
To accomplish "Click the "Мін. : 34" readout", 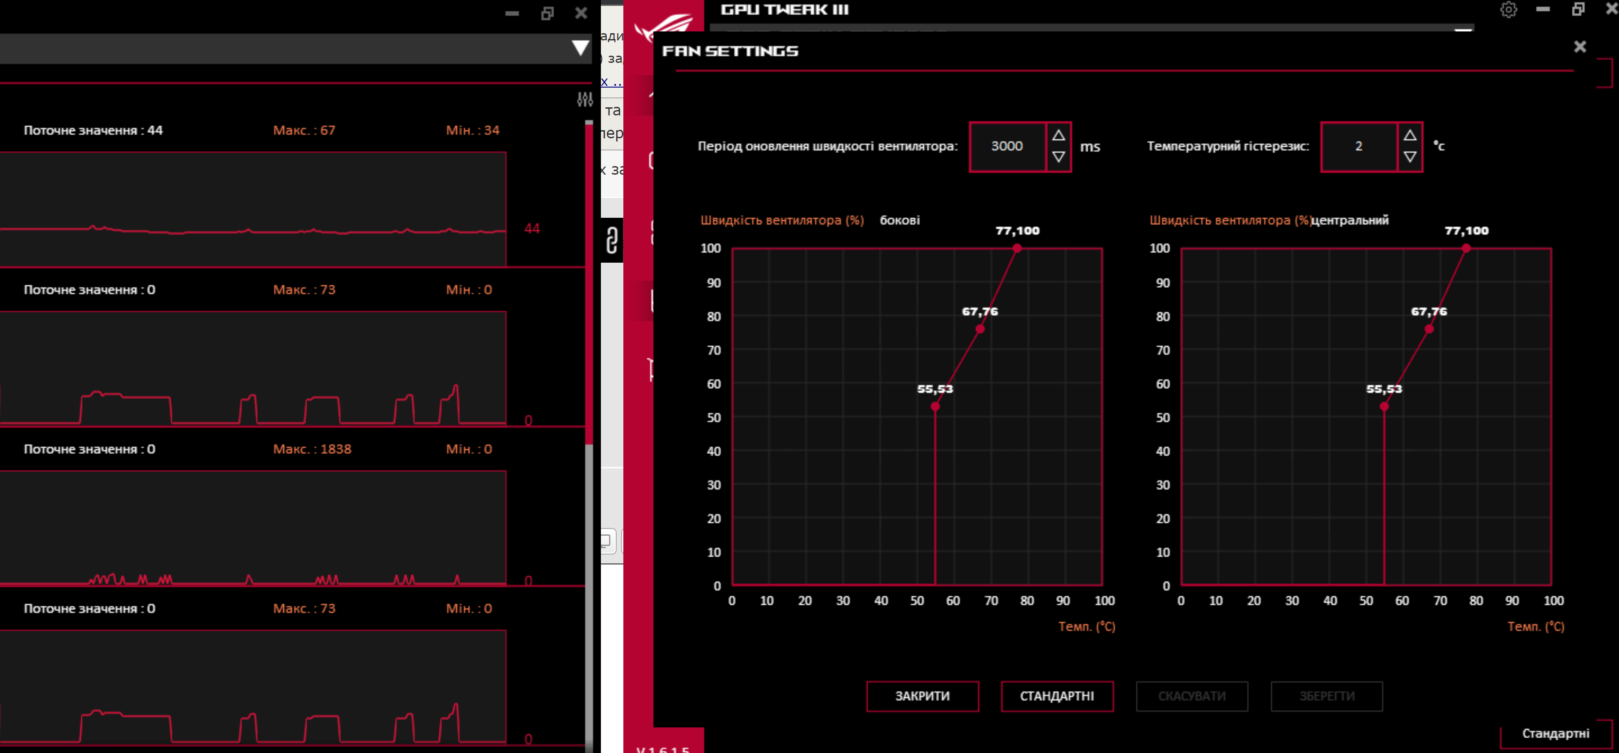I will (x=472, y=131).
